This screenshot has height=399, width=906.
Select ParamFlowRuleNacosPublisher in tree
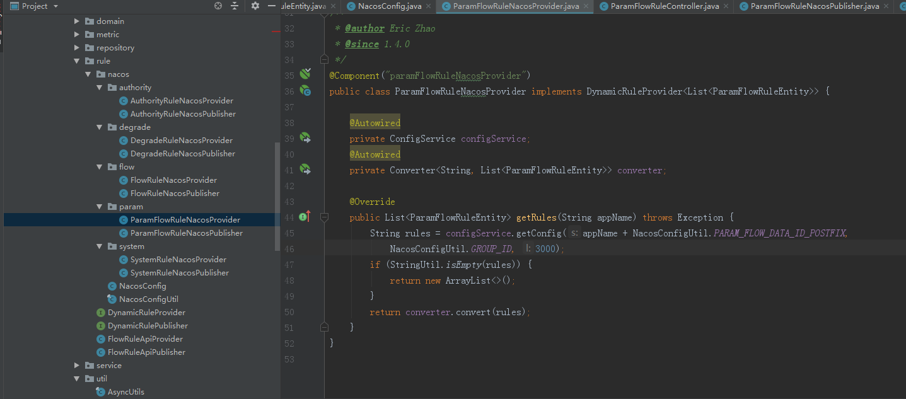[x=187, y=233]
